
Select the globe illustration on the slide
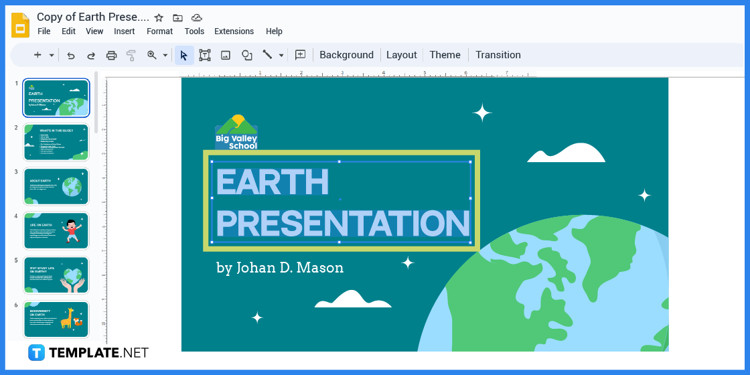click(543, 283)
